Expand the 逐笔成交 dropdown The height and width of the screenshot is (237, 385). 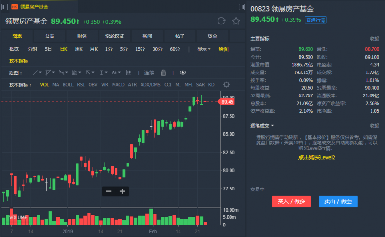[x=262, y=126]
